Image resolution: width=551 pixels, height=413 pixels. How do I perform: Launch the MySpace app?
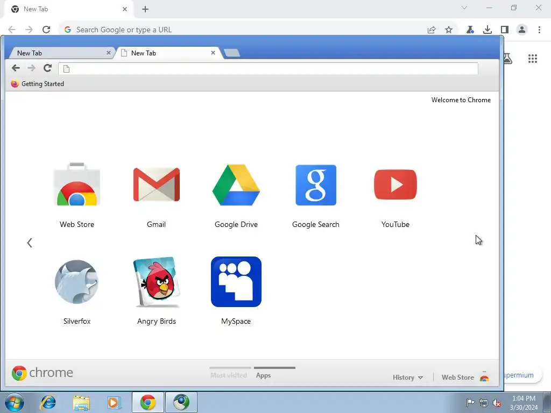pos(236,282)
